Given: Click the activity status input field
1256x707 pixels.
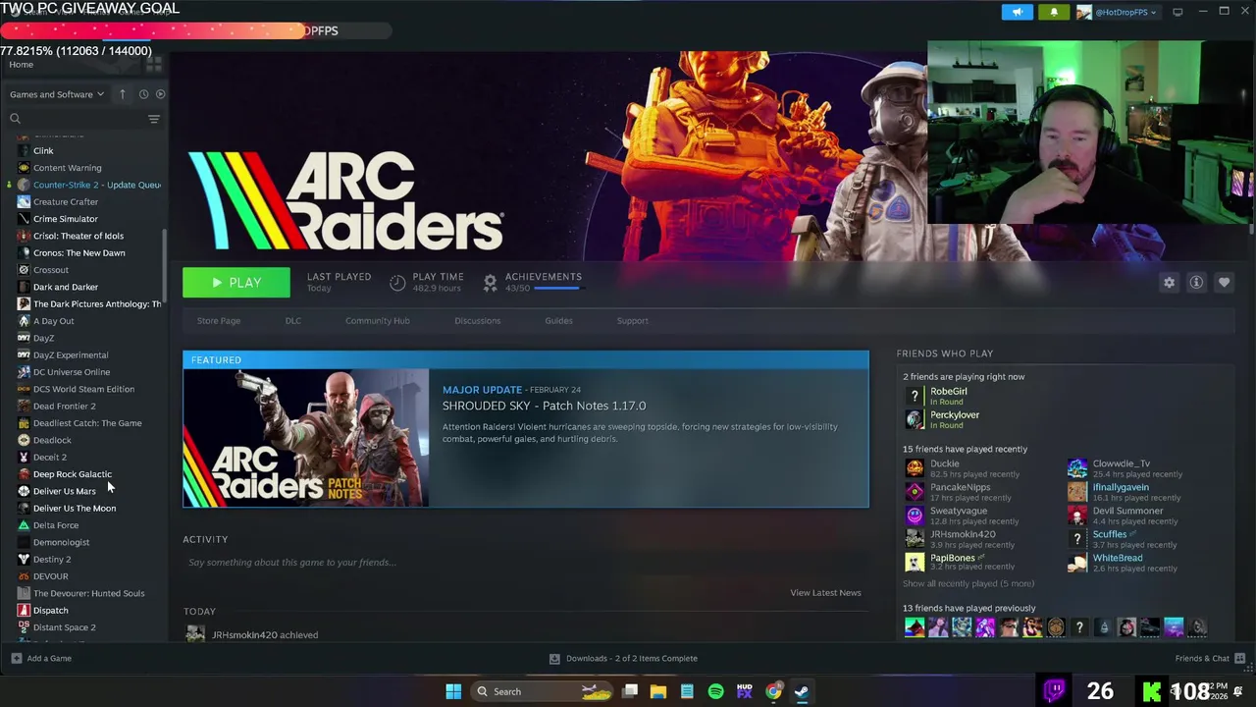Looking at the screenshot, I should pos(525,563).
